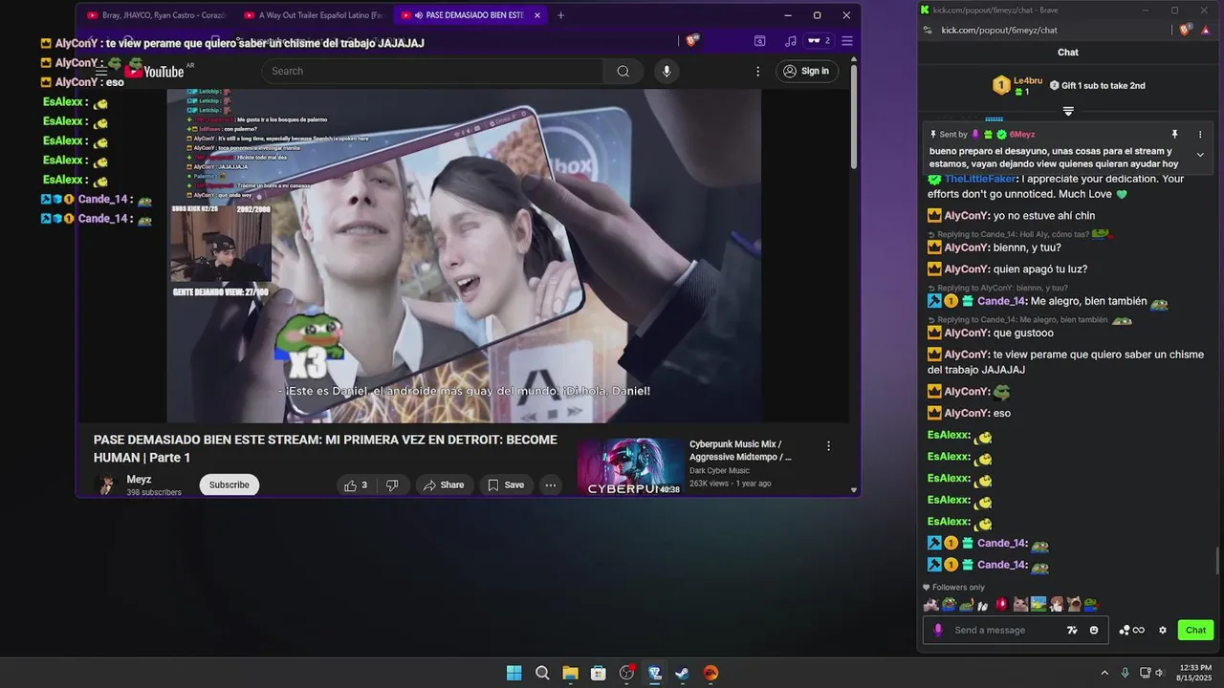Click the YouTube Sign in button
The height and width of the screenshot is (688, 1224).
click(x=806, y=71)
